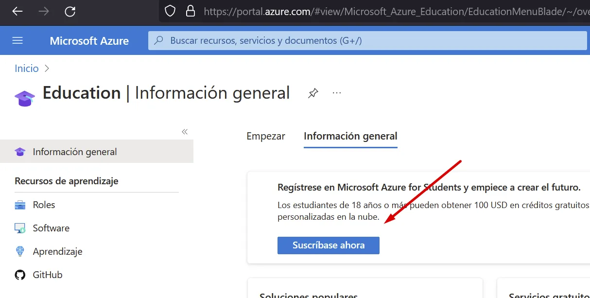The image size is (590, 298).
Task: Select the Información general tab
Action: [x=350, y=136]
